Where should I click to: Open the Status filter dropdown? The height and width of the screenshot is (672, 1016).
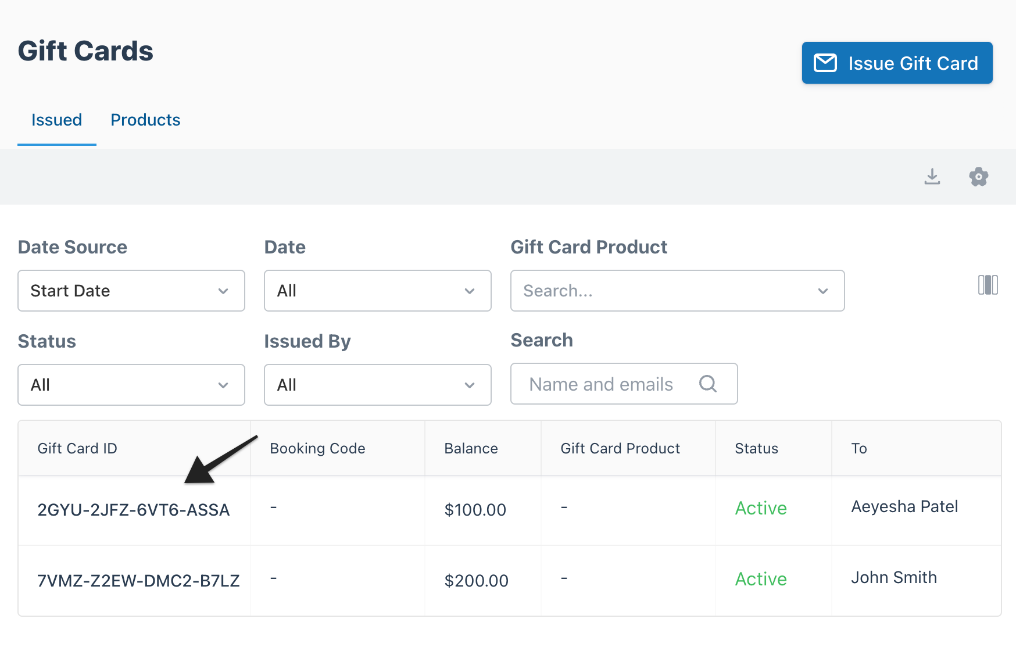pos(131,385)
